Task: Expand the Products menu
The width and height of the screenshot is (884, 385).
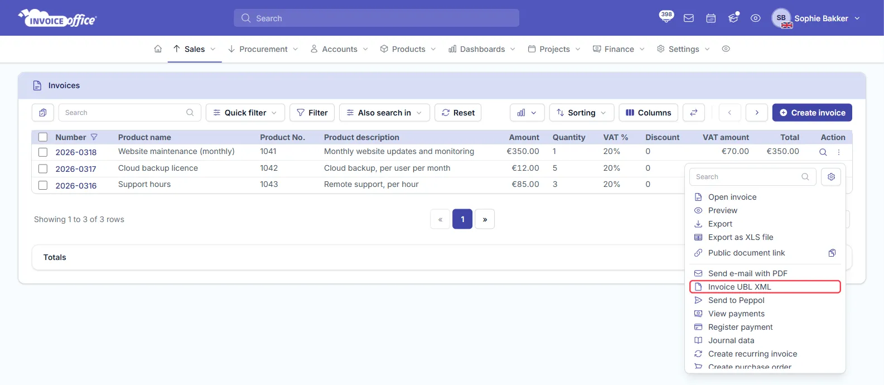Action: pos(408,49)
